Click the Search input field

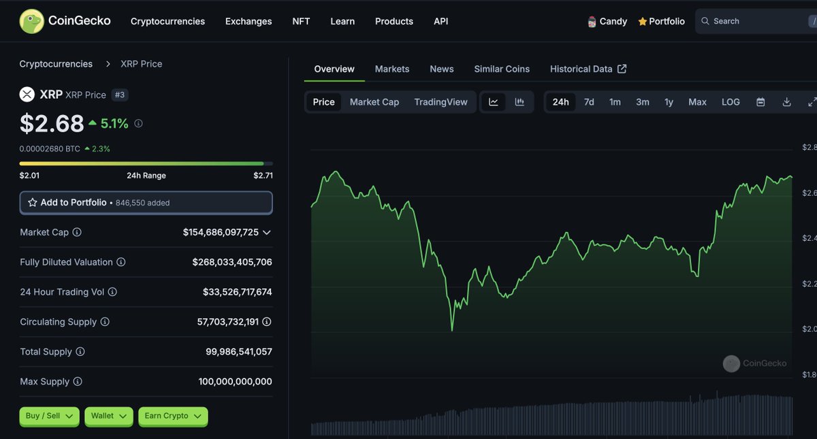pos(749,21)
